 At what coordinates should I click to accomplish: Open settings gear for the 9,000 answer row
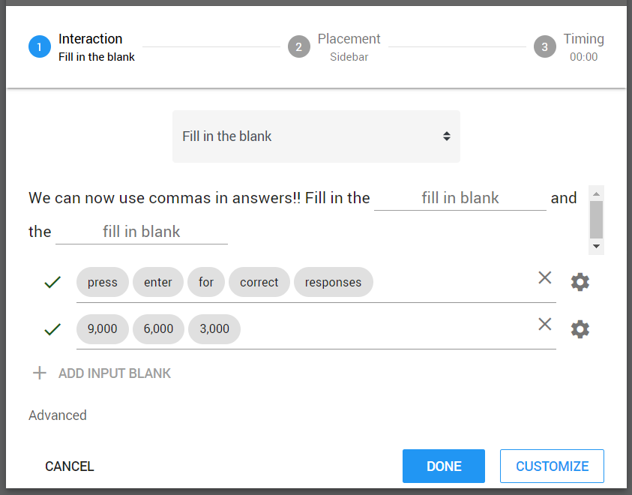click(x=580, y=329)
